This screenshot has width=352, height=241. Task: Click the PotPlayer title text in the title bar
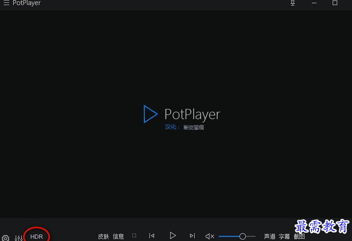coord(26,3)
